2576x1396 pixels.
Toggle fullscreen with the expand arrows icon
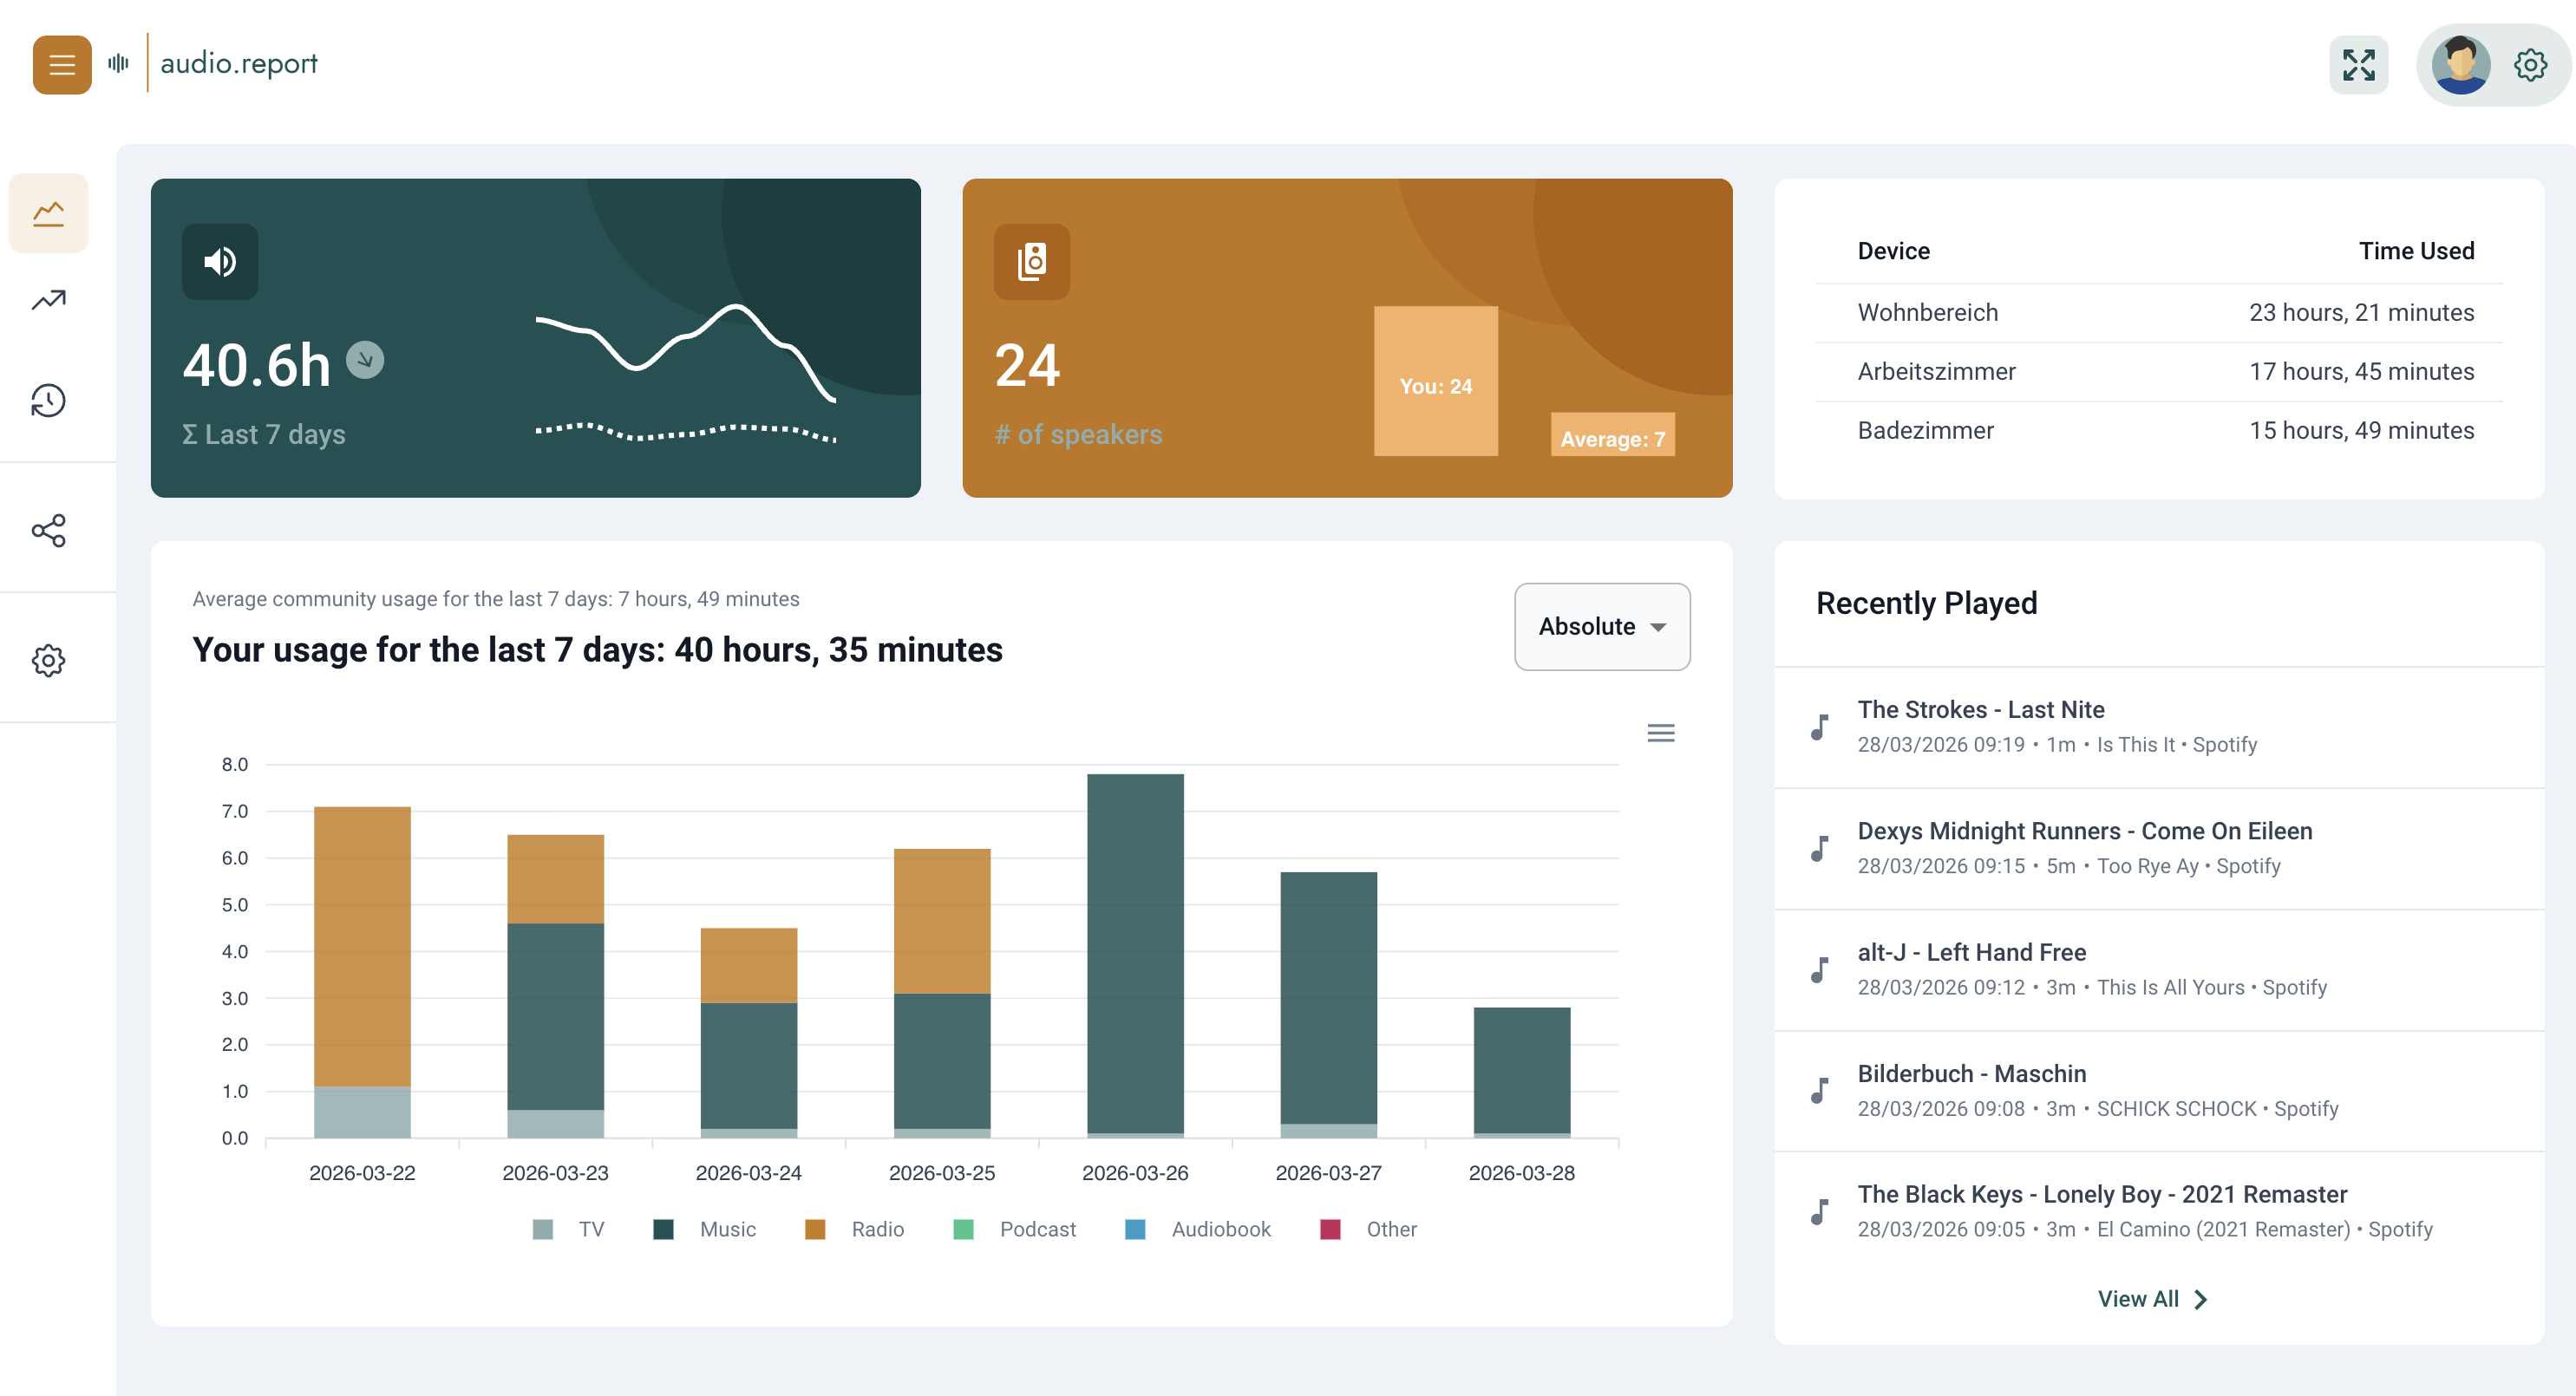[2358, 65]
